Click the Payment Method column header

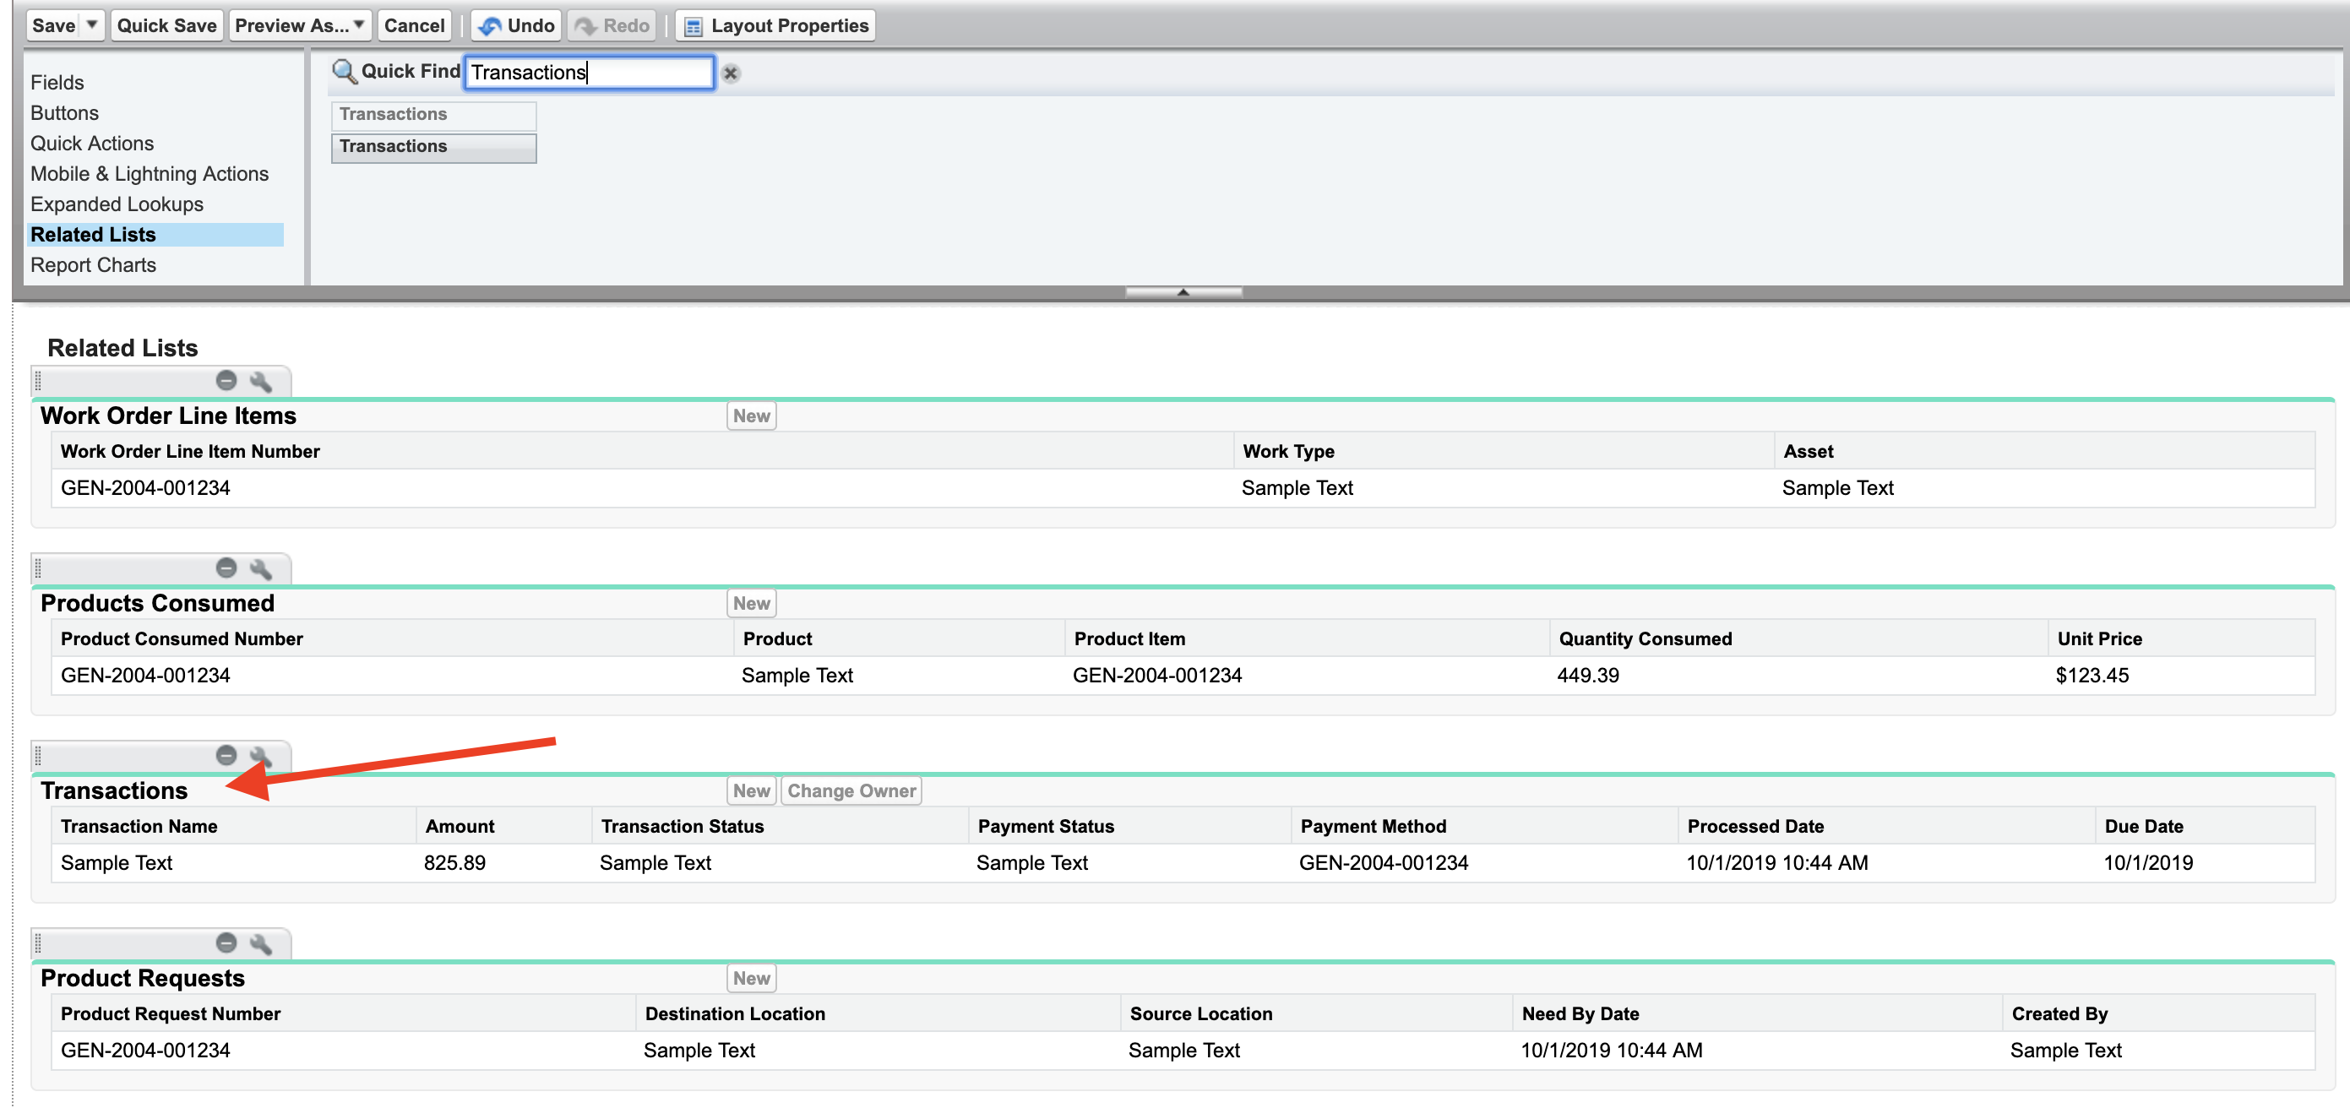tap(1373, 826)
